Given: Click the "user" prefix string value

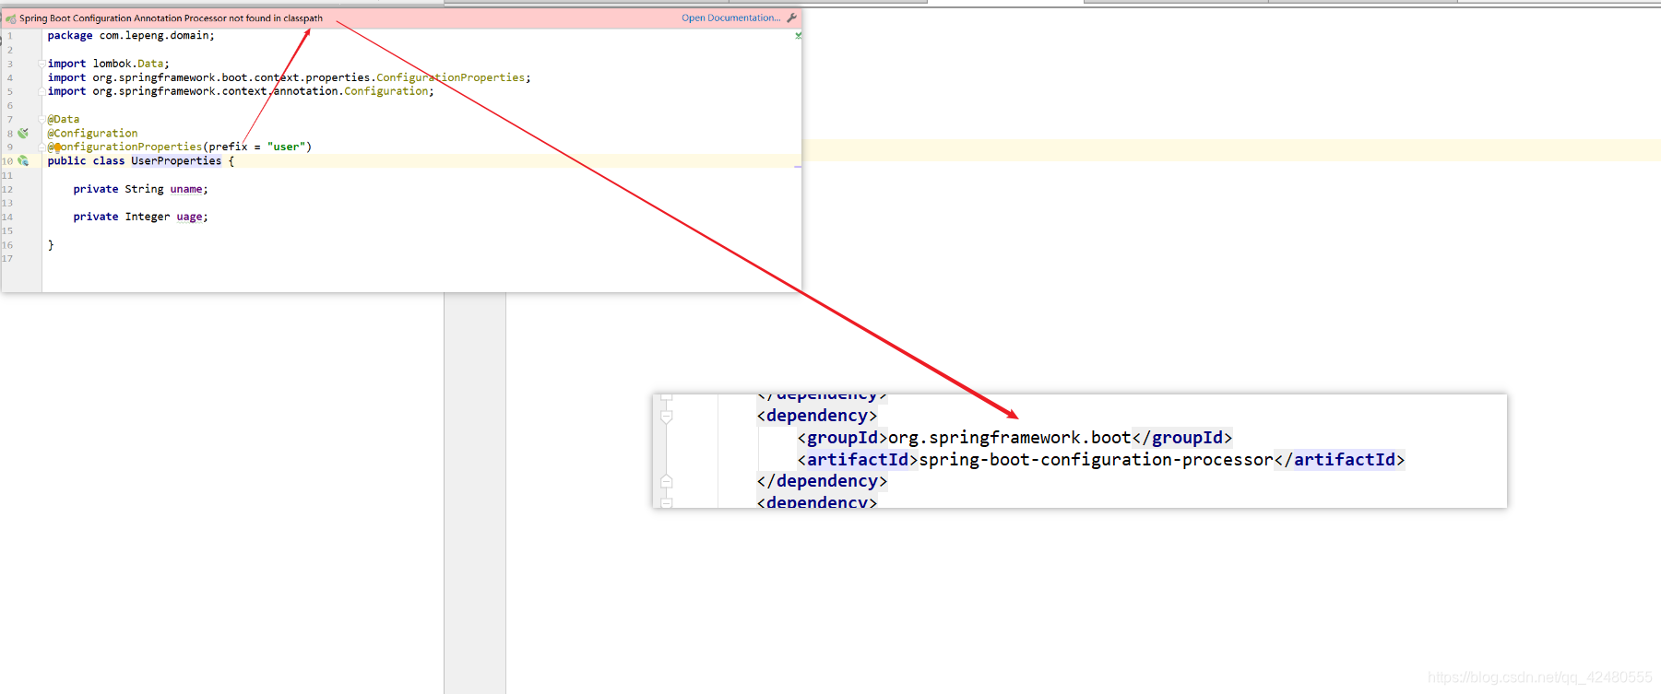Looking at the screenshot, I should click(286, 147).
